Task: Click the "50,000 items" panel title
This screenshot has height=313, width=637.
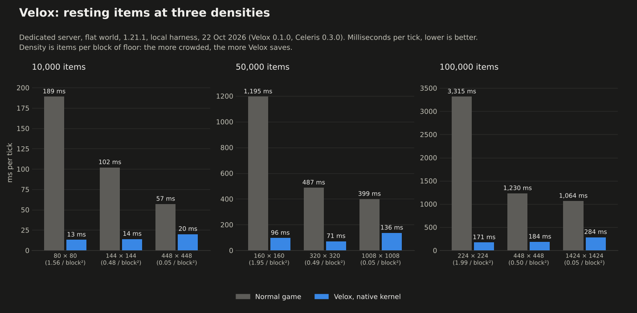Action: pos(262,67)
